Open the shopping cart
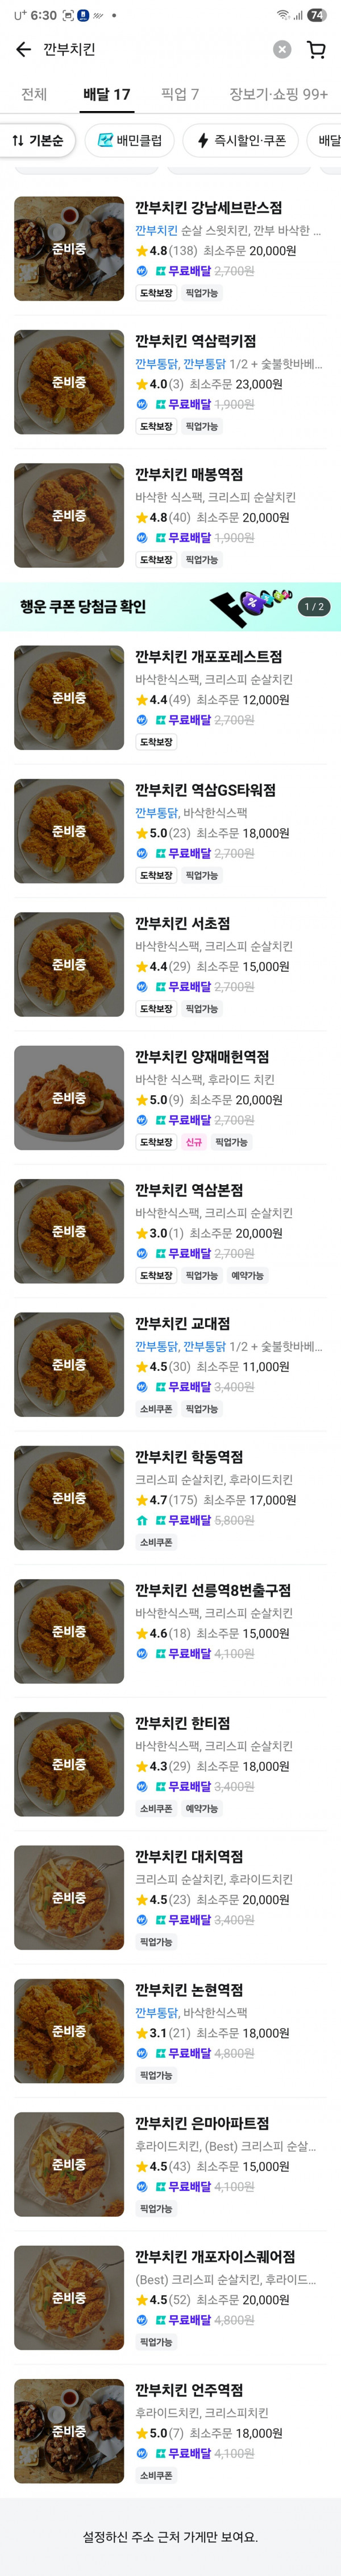This screenshot has width=341, height=2576. pos(316,50)
